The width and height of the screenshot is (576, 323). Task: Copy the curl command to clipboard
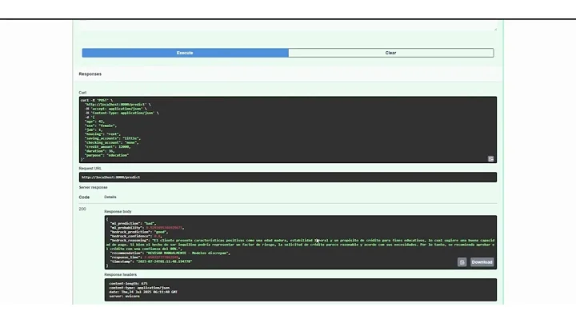[x=490, y=159]
